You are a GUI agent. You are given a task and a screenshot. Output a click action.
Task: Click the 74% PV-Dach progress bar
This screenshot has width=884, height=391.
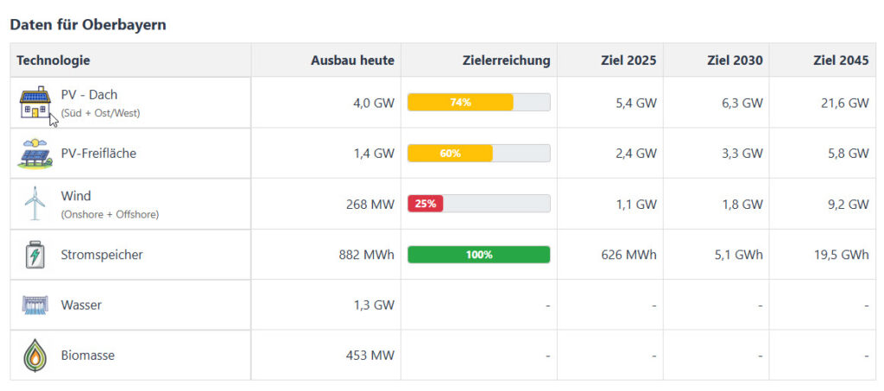pos(478,103)
